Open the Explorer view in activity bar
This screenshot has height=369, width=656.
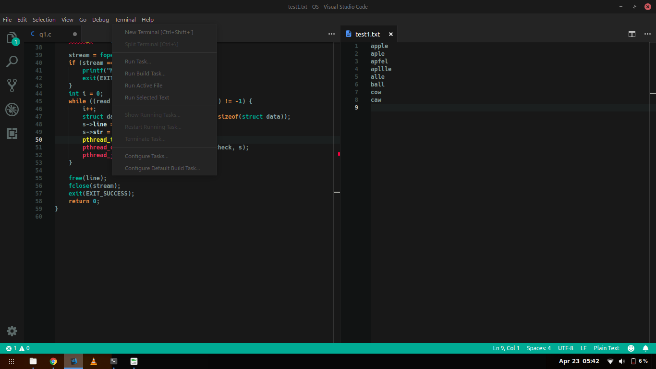point(12,38)
